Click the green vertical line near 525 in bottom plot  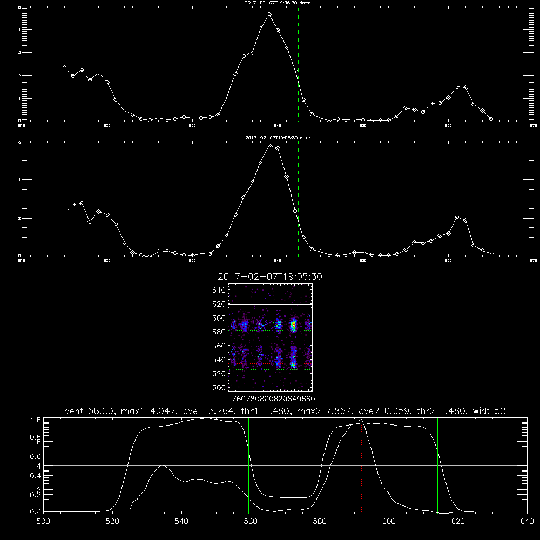coord(131,465)
